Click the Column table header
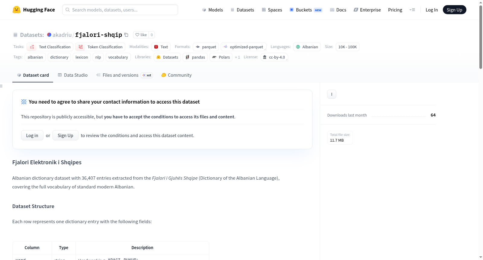 click(x=32, y=248)
